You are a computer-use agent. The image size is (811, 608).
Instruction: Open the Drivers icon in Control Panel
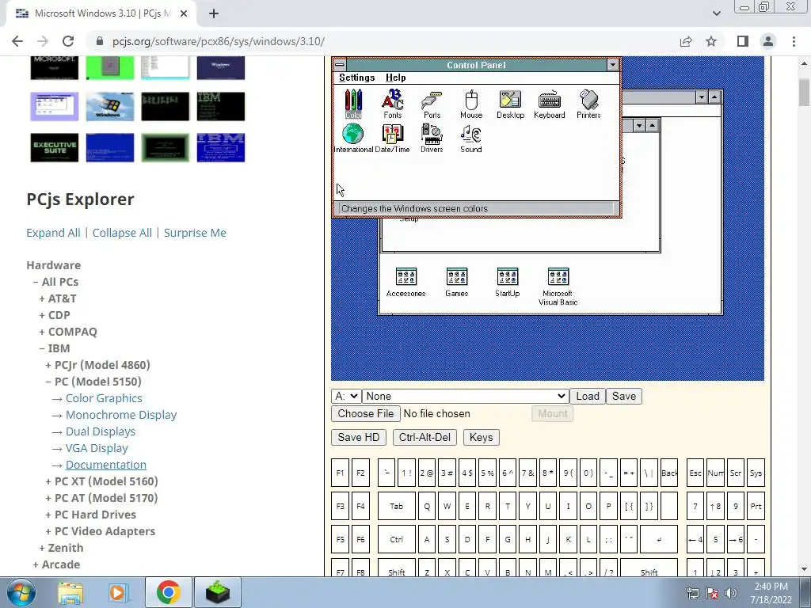coord(432,138)
